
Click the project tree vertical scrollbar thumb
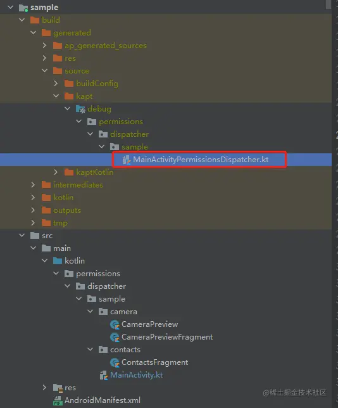(329, 4)
